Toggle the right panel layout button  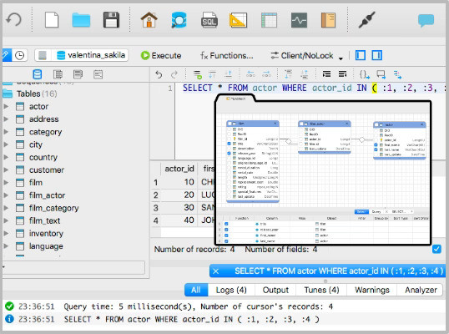[377, 55]
